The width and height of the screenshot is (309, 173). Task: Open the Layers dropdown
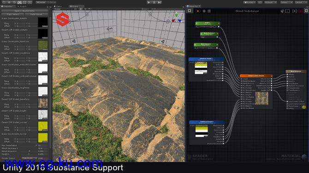point(286,2)
